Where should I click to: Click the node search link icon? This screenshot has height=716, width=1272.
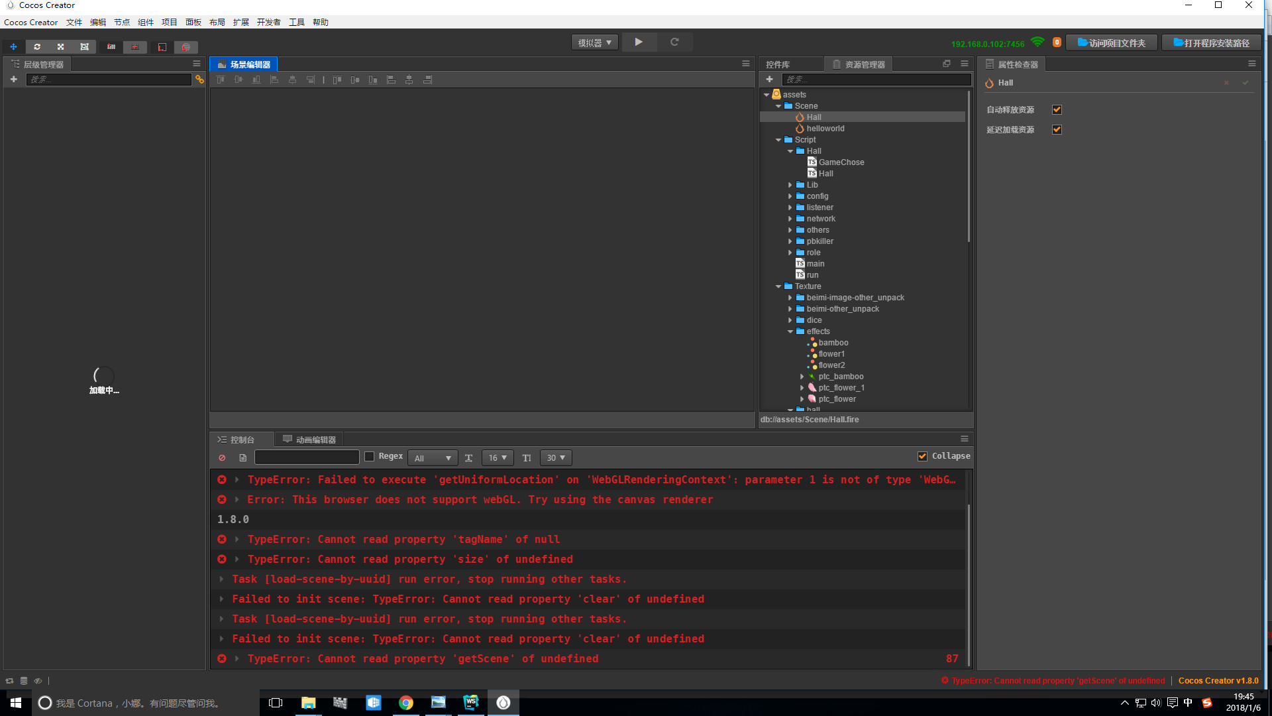click(199, 80)
